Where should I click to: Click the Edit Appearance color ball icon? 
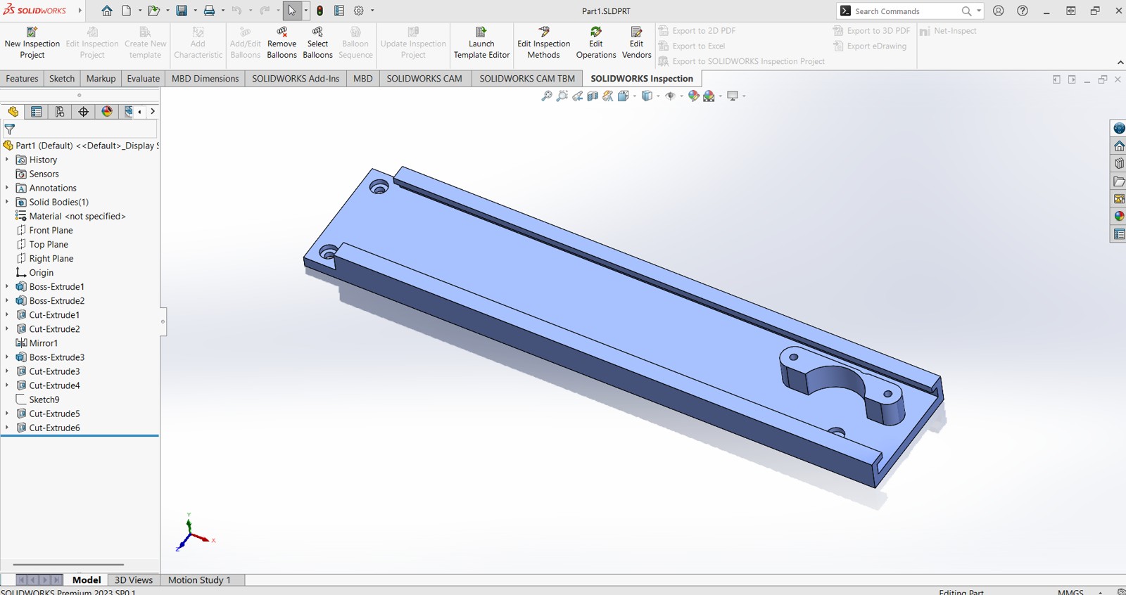point(694,96)
